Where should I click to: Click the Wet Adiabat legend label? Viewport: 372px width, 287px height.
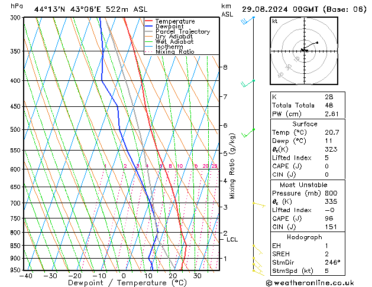(x=174, y=41)
